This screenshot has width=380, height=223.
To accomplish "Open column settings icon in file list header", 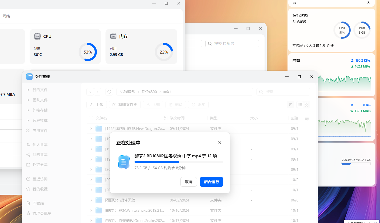I will point(307,118).
